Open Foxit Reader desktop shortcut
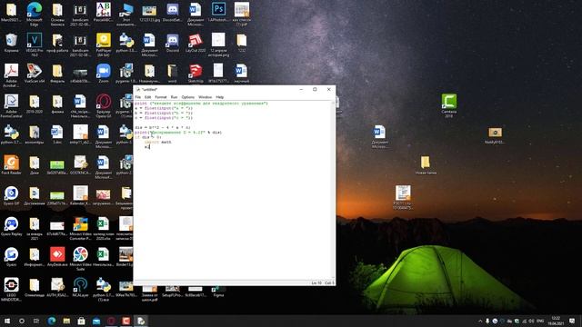Screen dimensions: 582x327 11,164
